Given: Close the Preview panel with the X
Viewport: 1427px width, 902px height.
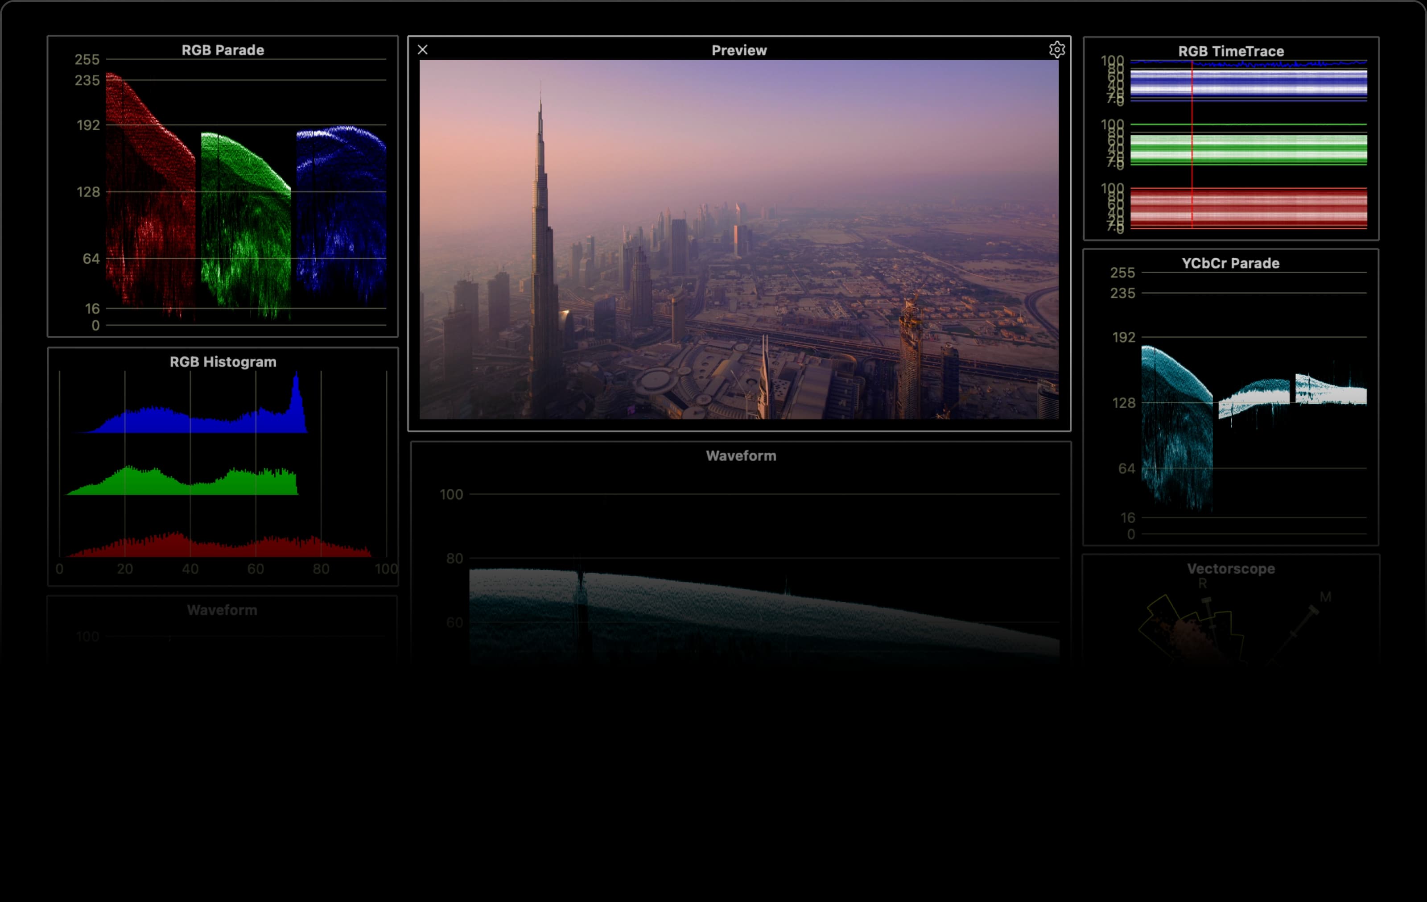Looking at the screenshot, I should click(x=423, y=50).
